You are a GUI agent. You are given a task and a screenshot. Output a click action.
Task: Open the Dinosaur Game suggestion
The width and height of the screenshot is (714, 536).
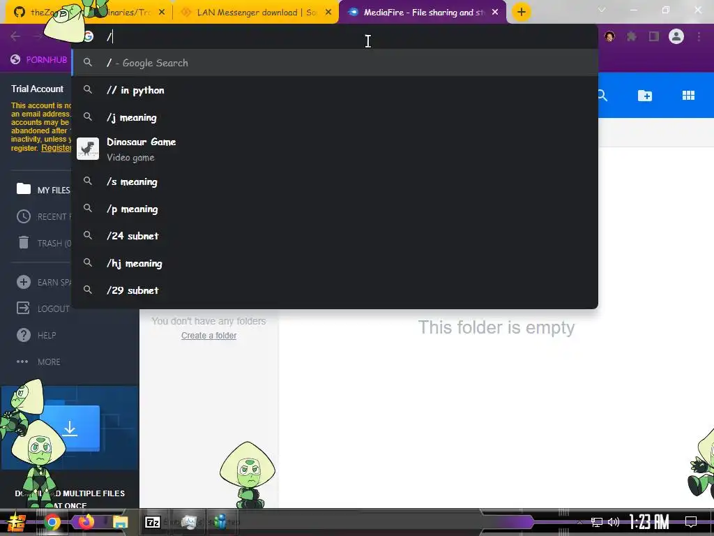pos(335,149)
